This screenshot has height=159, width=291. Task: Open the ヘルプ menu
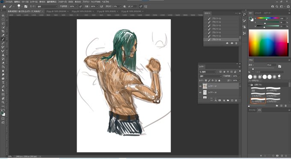(105, 2)
